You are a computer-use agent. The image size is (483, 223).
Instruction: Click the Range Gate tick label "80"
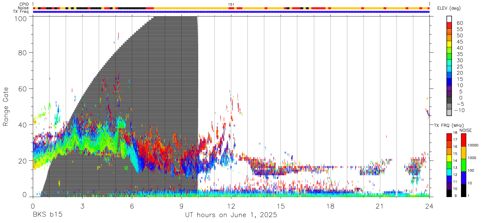click(x=23, y=53)
